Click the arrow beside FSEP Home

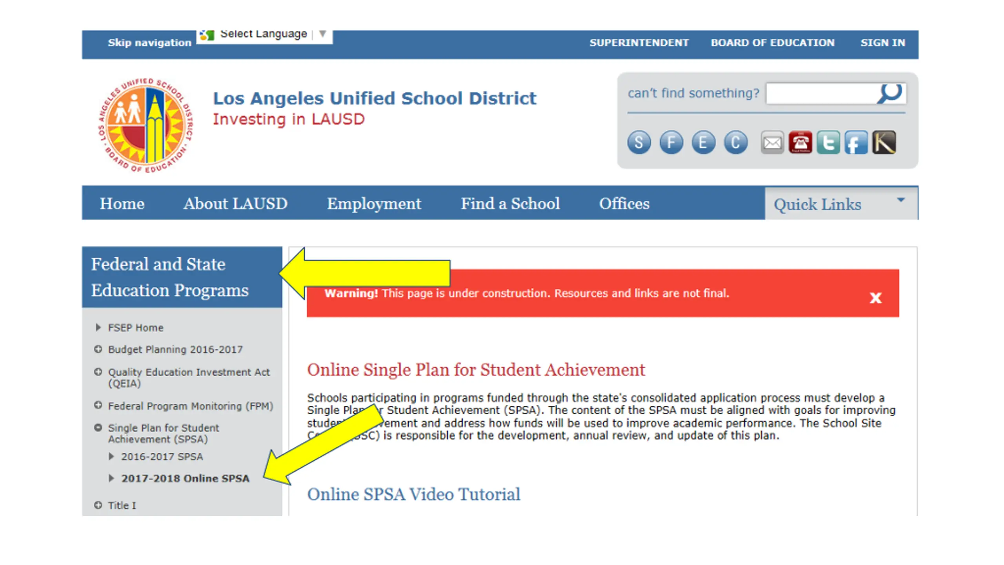pos(98,327)
